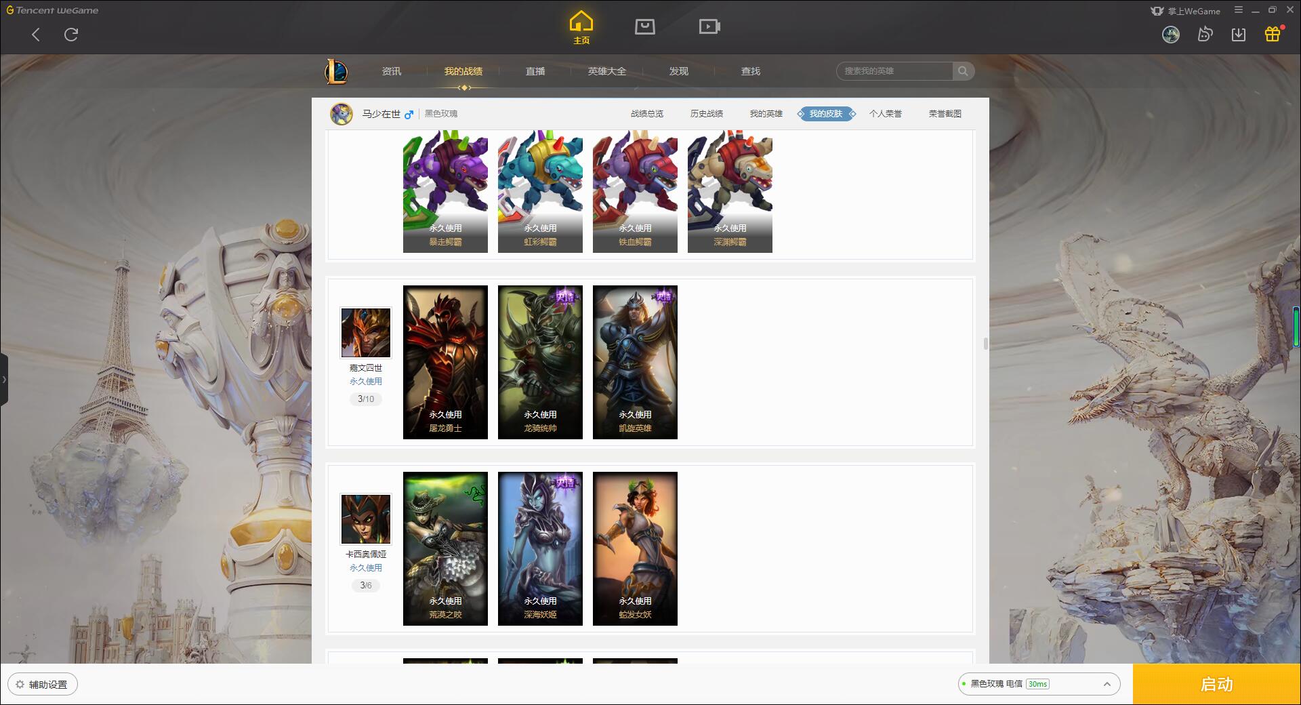Click the 暴走鳄霸 skin thumbnail
Viewport: 1301px width, 705px height.
pos(445,192)
